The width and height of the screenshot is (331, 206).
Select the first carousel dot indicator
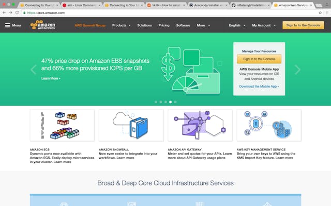156,102
